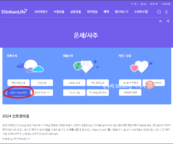
Task: Click the ShinhanLife logo
Action: click(14, 12)
